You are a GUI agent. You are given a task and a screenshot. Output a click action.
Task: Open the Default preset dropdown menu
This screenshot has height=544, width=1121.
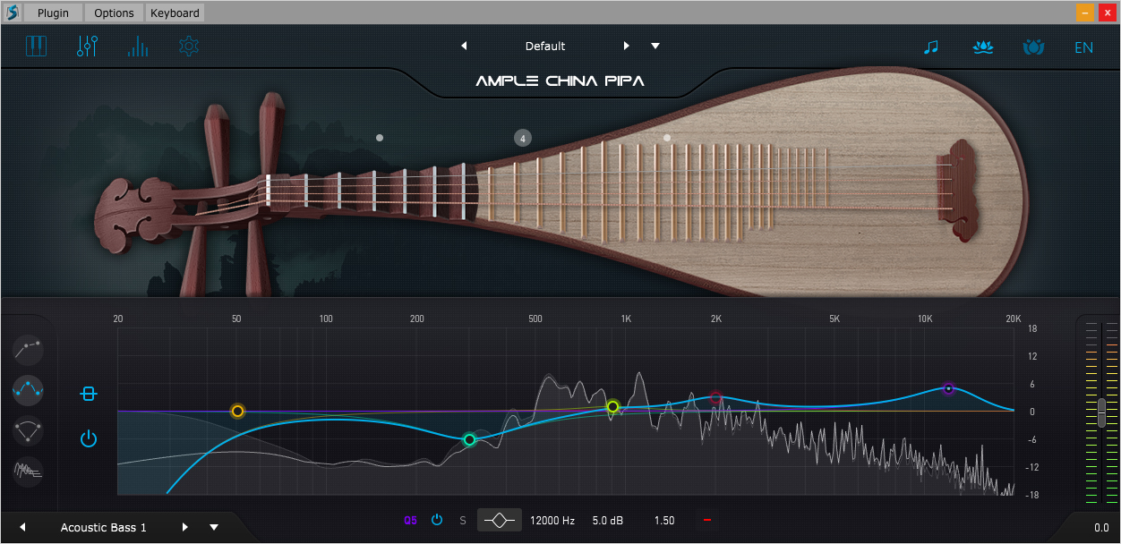(655, 46)
